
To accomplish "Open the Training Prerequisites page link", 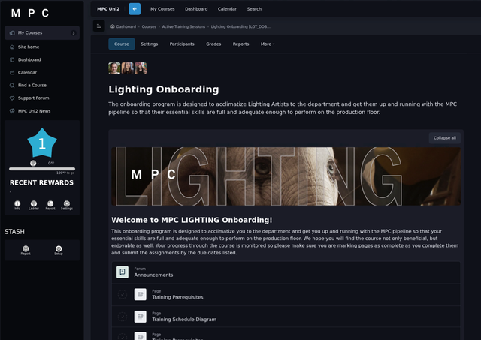I will coord(177,297).
